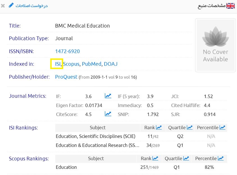Open the CiteScore trend chart icon
Image resolution: width=237 pixels, height=175 pixels.
pyautogui.click(x=108, y=114)
